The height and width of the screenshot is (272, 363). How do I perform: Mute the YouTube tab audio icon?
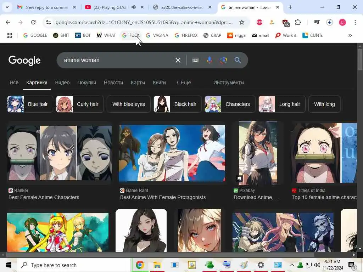(134, 7)
